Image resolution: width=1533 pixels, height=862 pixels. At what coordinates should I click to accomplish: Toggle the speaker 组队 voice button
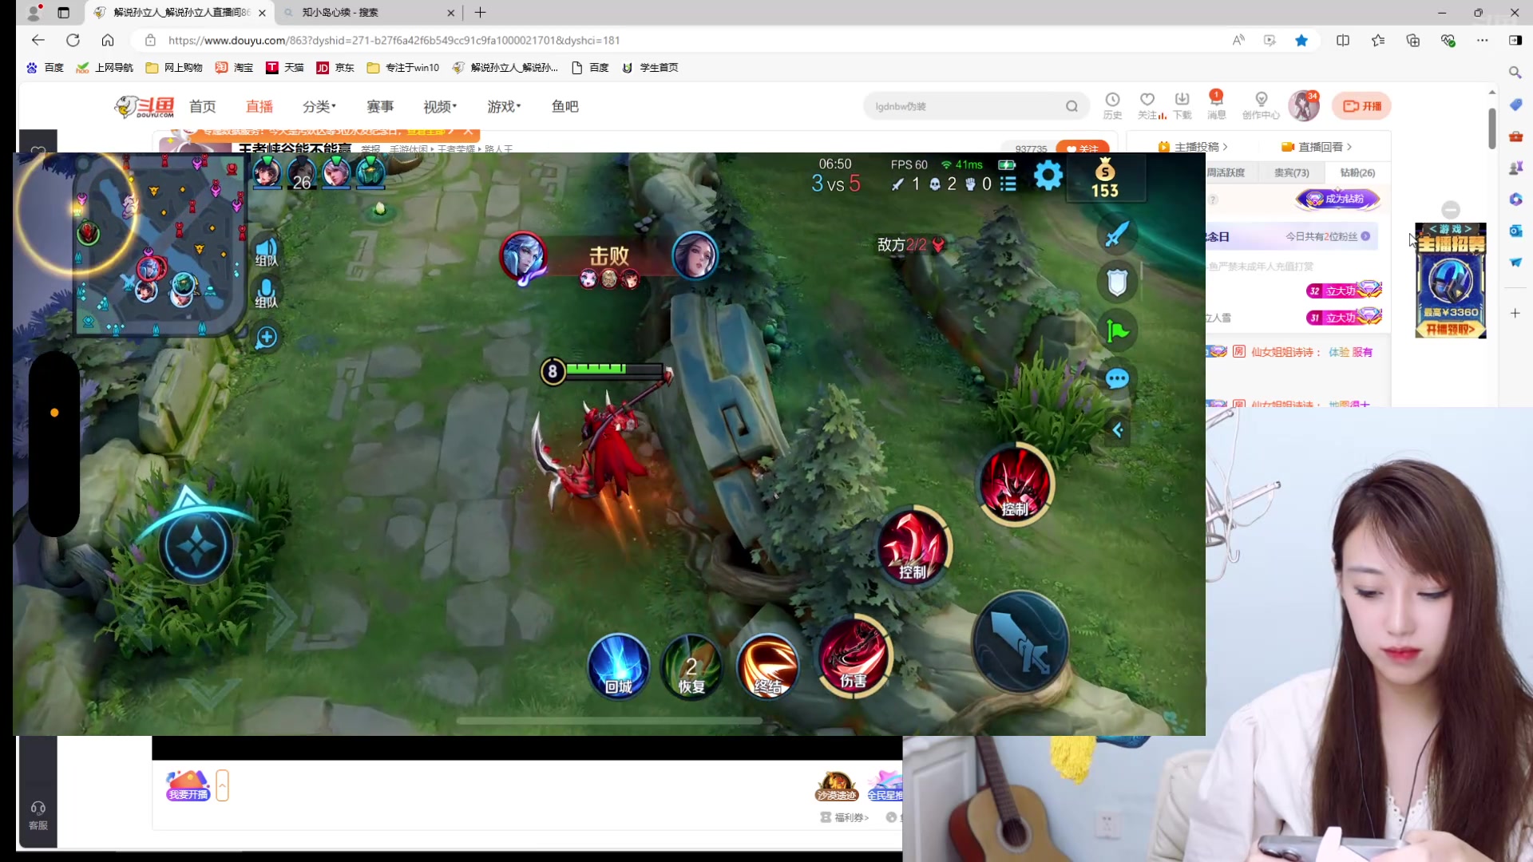tap(266, 252)
